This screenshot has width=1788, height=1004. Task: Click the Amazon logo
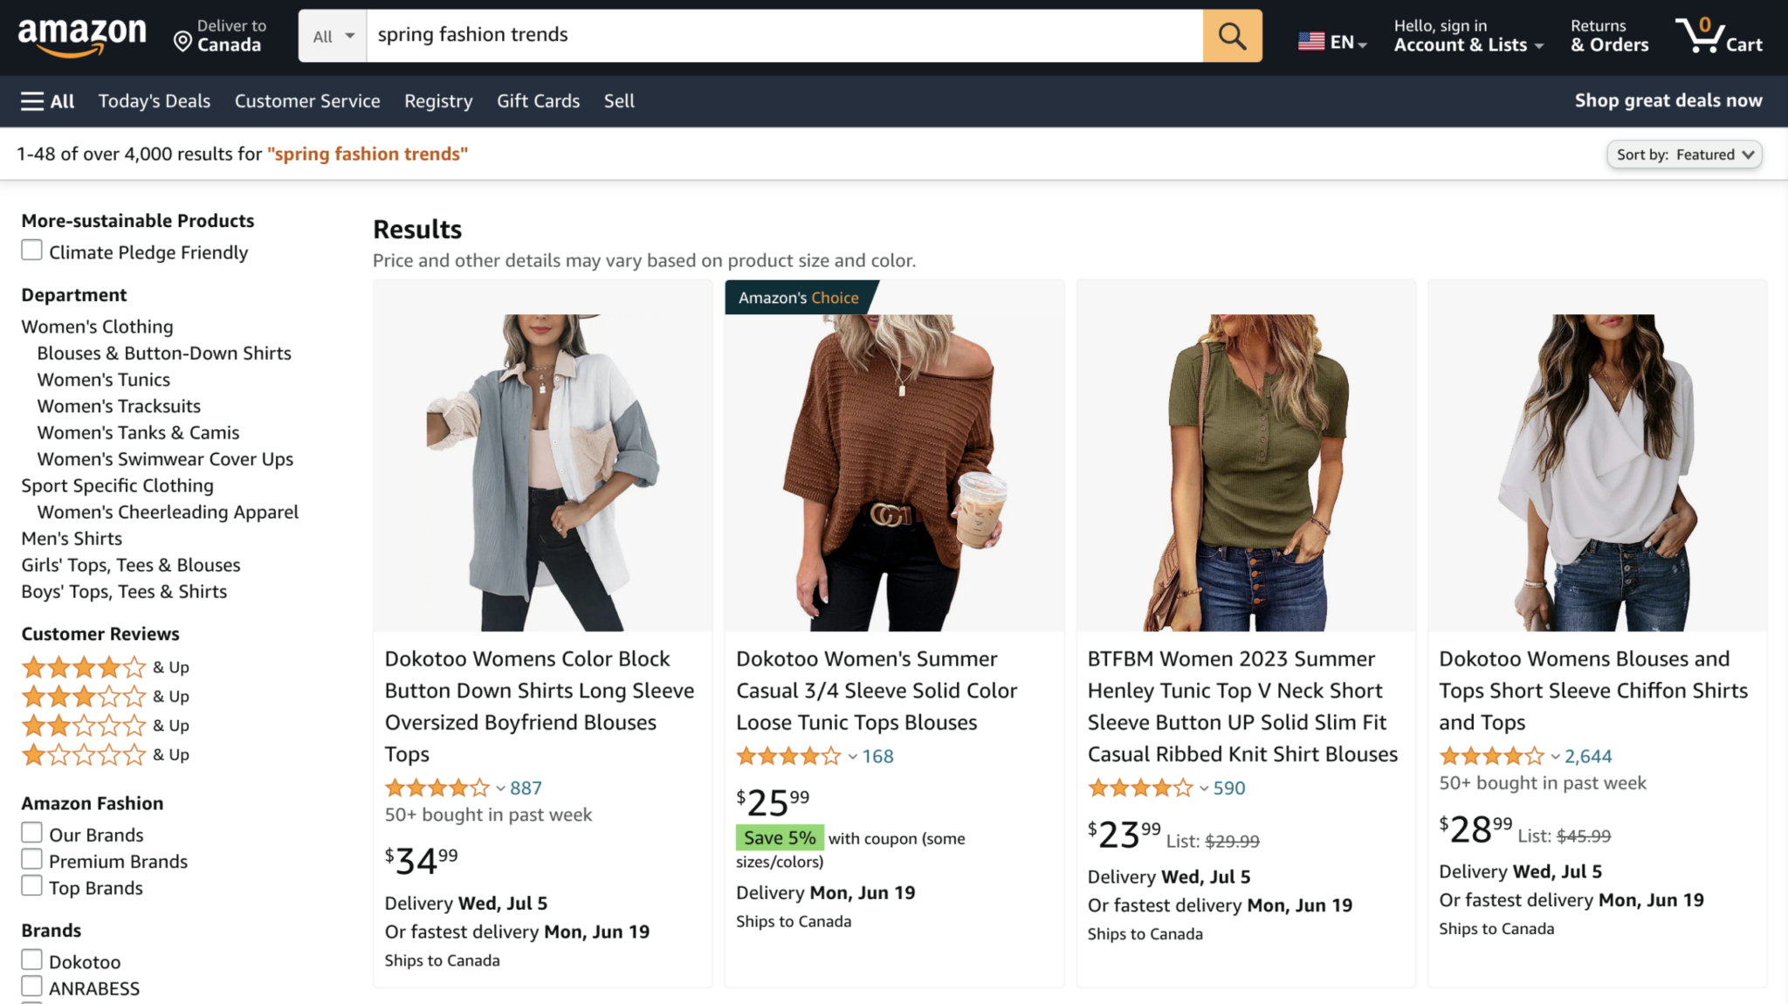point(82,36)
